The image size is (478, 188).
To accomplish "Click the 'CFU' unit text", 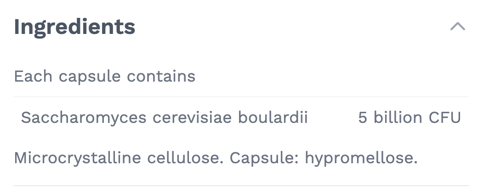I will click(444, 118).
